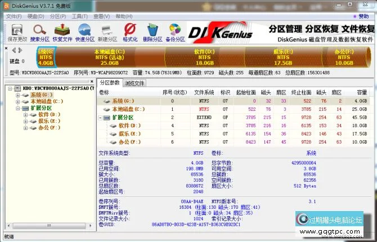Open the 硬盘(D) menu
Viewport: 377px width, 242px height.
tap(35, 16)
